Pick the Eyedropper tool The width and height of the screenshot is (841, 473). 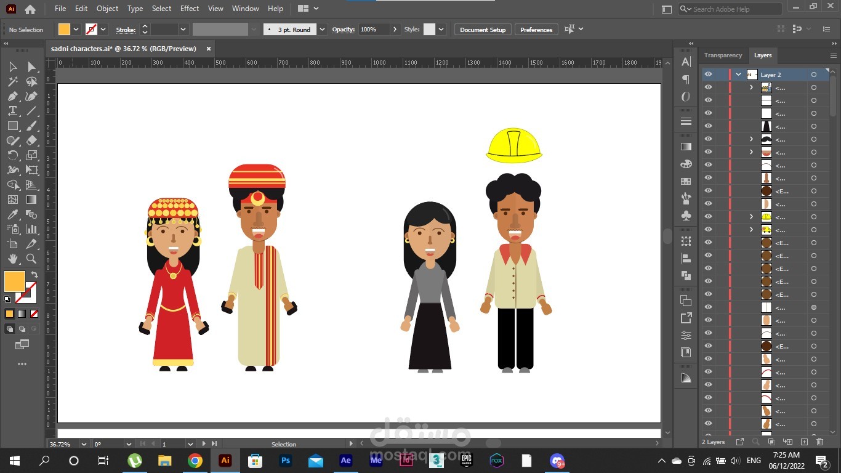pyautogui.click(x=12, y=214)
